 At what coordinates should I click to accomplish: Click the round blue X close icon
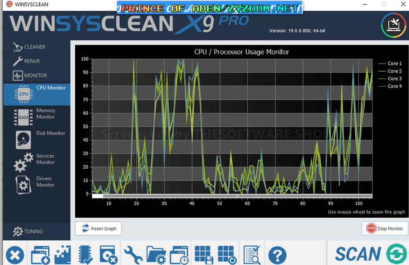[x=15, y=255]
